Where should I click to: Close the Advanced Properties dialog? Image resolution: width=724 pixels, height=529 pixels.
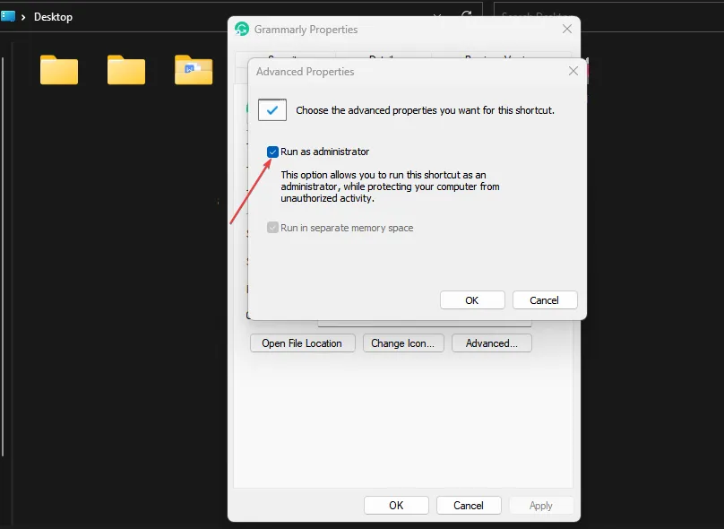(573, 71)
